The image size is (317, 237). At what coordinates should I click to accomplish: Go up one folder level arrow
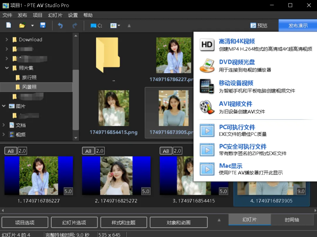coord(129,25)
